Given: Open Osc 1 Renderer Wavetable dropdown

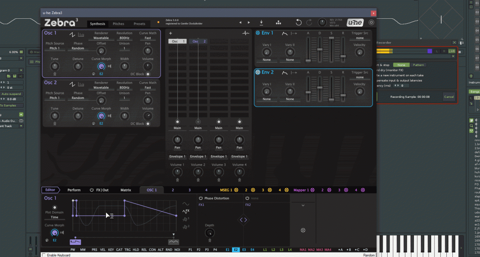Looking at the screenshot, I should [101, 38].
